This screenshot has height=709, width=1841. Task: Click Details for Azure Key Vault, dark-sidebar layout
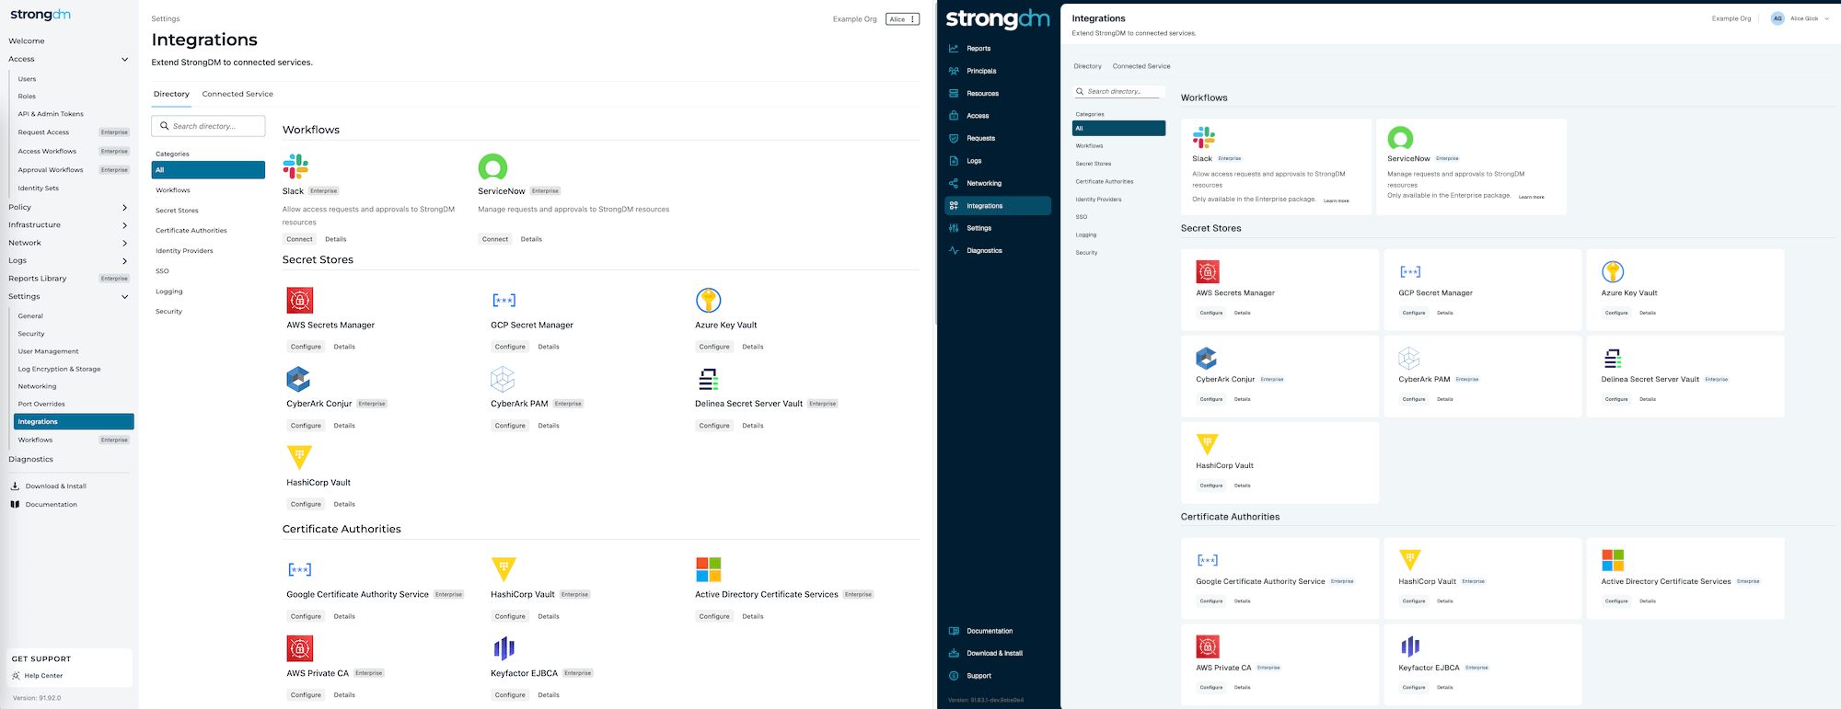coord(1648,313)
